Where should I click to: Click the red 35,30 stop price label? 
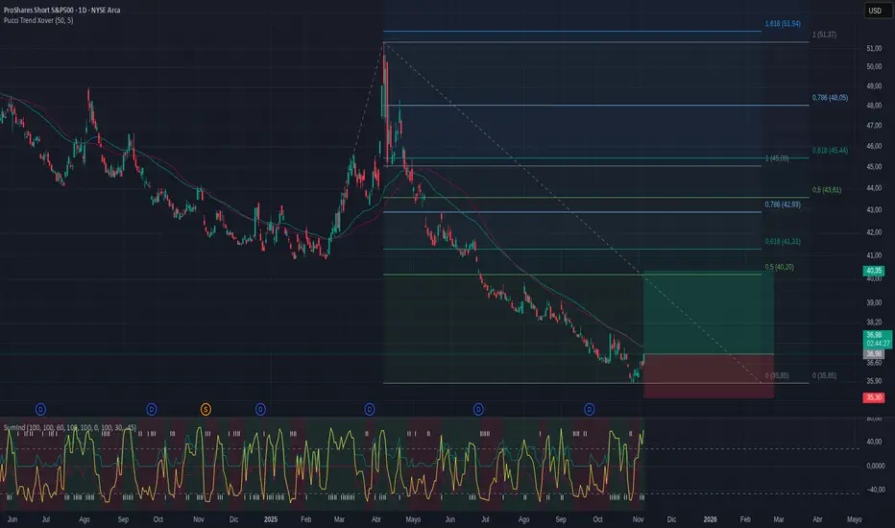[x=874, y=396]
